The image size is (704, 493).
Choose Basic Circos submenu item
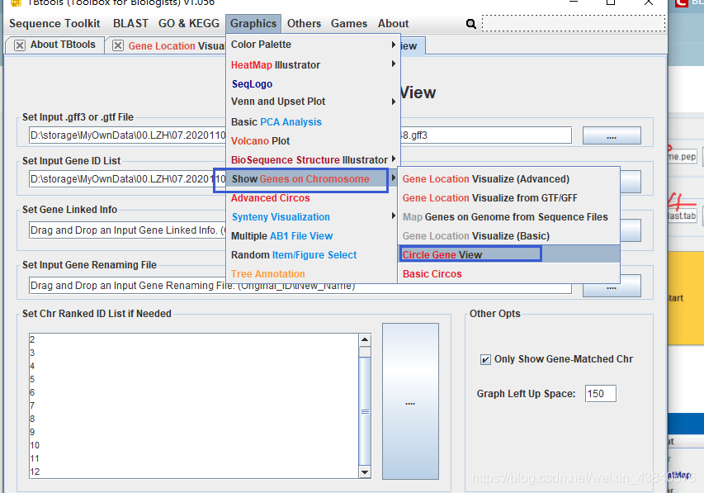tap(508, 273)
